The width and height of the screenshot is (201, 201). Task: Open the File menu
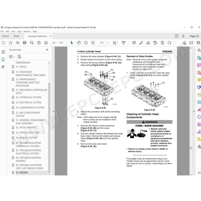click(x=2, y=31)
